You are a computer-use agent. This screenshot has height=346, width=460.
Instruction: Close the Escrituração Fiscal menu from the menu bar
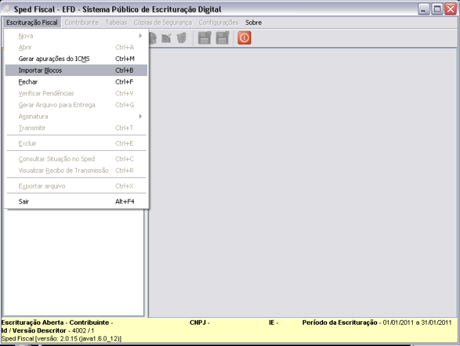click(31, 23)
